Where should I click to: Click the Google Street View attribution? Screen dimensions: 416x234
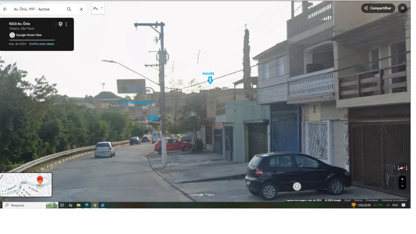point(26,35)
